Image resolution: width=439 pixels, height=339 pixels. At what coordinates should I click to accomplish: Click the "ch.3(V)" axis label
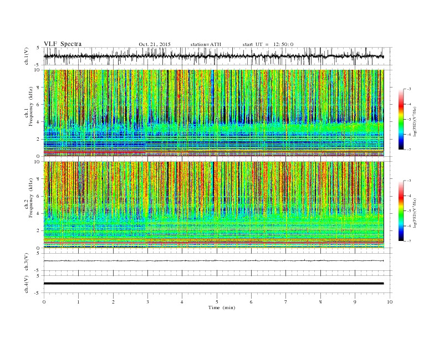[27, 262]
